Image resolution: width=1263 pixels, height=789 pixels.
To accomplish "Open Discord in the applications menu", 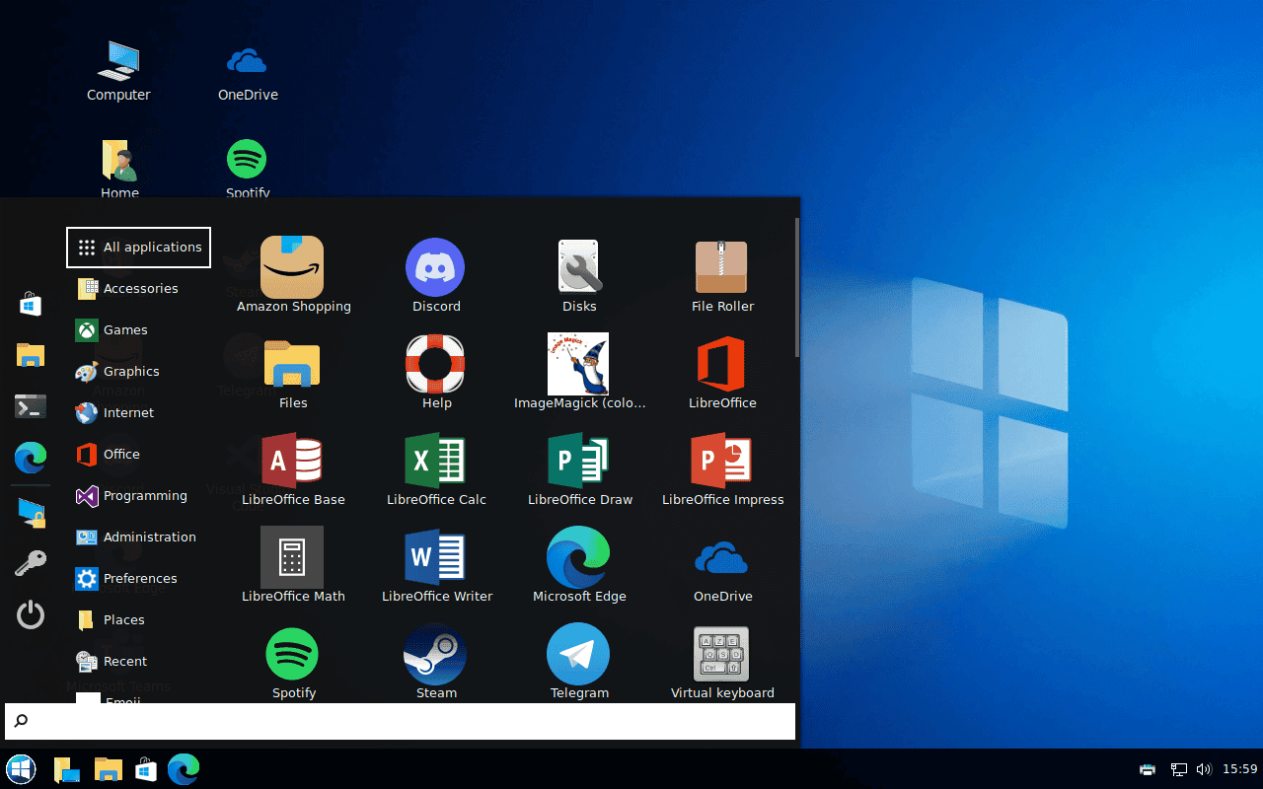I will (x=436, y=275).
